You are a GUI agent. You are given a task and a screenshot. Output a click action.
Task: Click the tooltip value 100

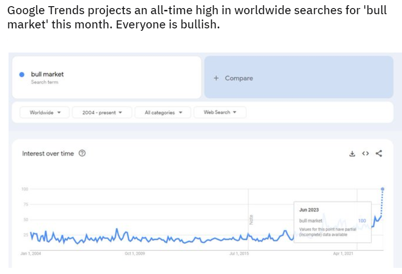point(362,221)
